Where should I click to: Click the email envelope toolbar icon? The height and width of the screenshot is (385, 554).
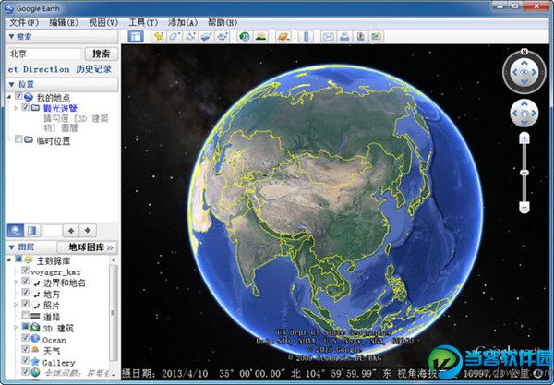pyautogui.click(x=328, y=36)
